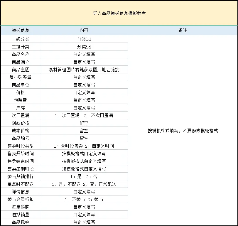Click 自定义填写 in the 包装费 row

click(x=84, y=100)
